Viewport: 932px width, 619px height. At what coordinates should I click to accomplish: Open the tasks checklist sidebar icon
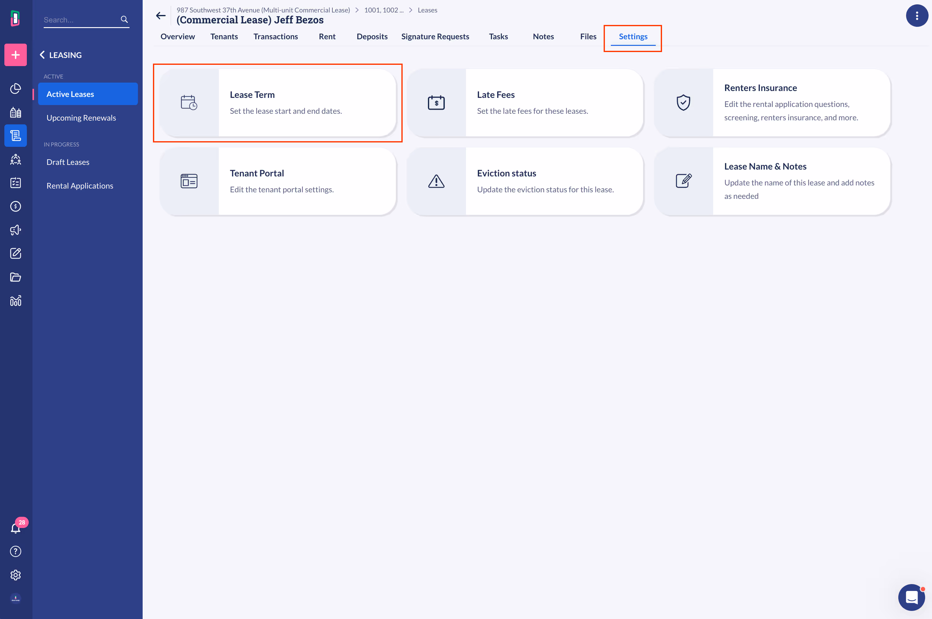(15, 183)
